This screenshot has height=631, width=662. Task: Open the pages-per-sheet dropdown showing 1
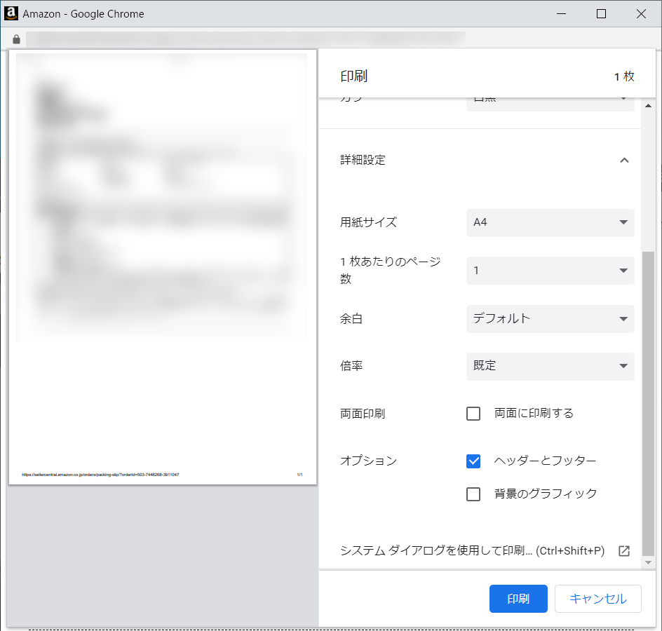(550, 271)
